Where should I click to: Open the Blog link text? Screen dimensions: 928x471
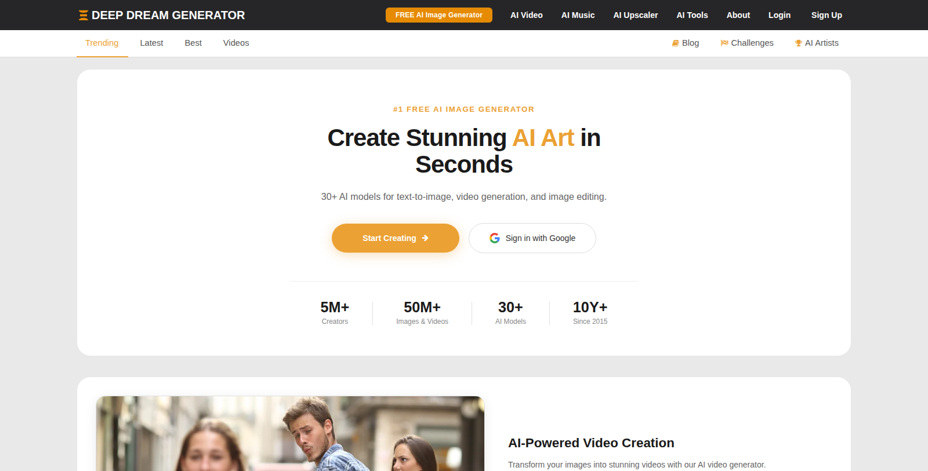click(691, 43)
